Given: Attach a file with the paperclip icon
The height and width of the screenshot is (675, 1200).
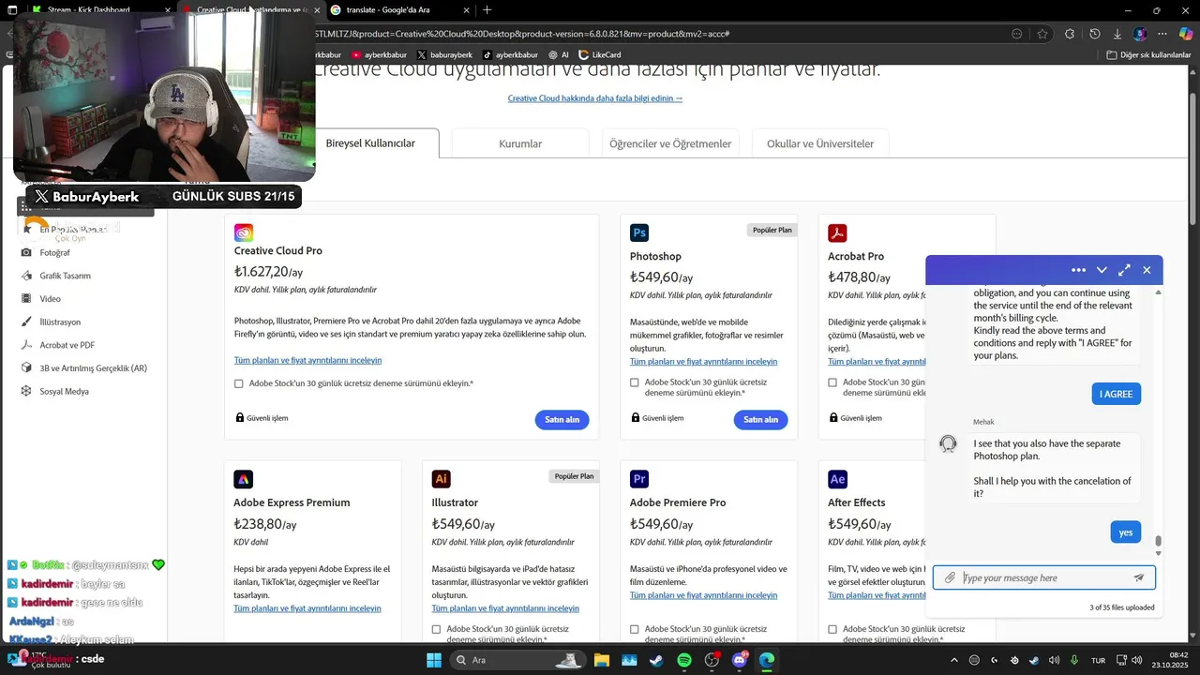Looking at the screenshot, I should (x=950, y=577).
